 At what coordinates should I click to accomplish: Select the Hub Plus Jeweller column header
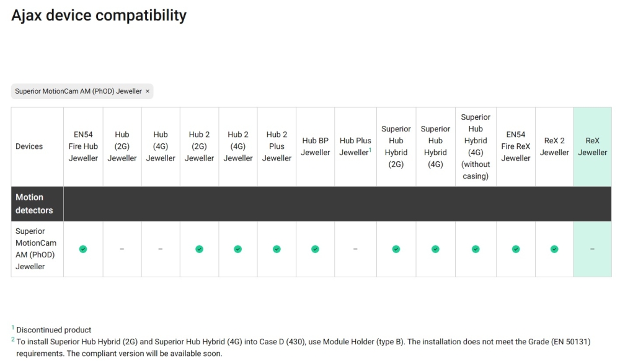click(354, 146)
